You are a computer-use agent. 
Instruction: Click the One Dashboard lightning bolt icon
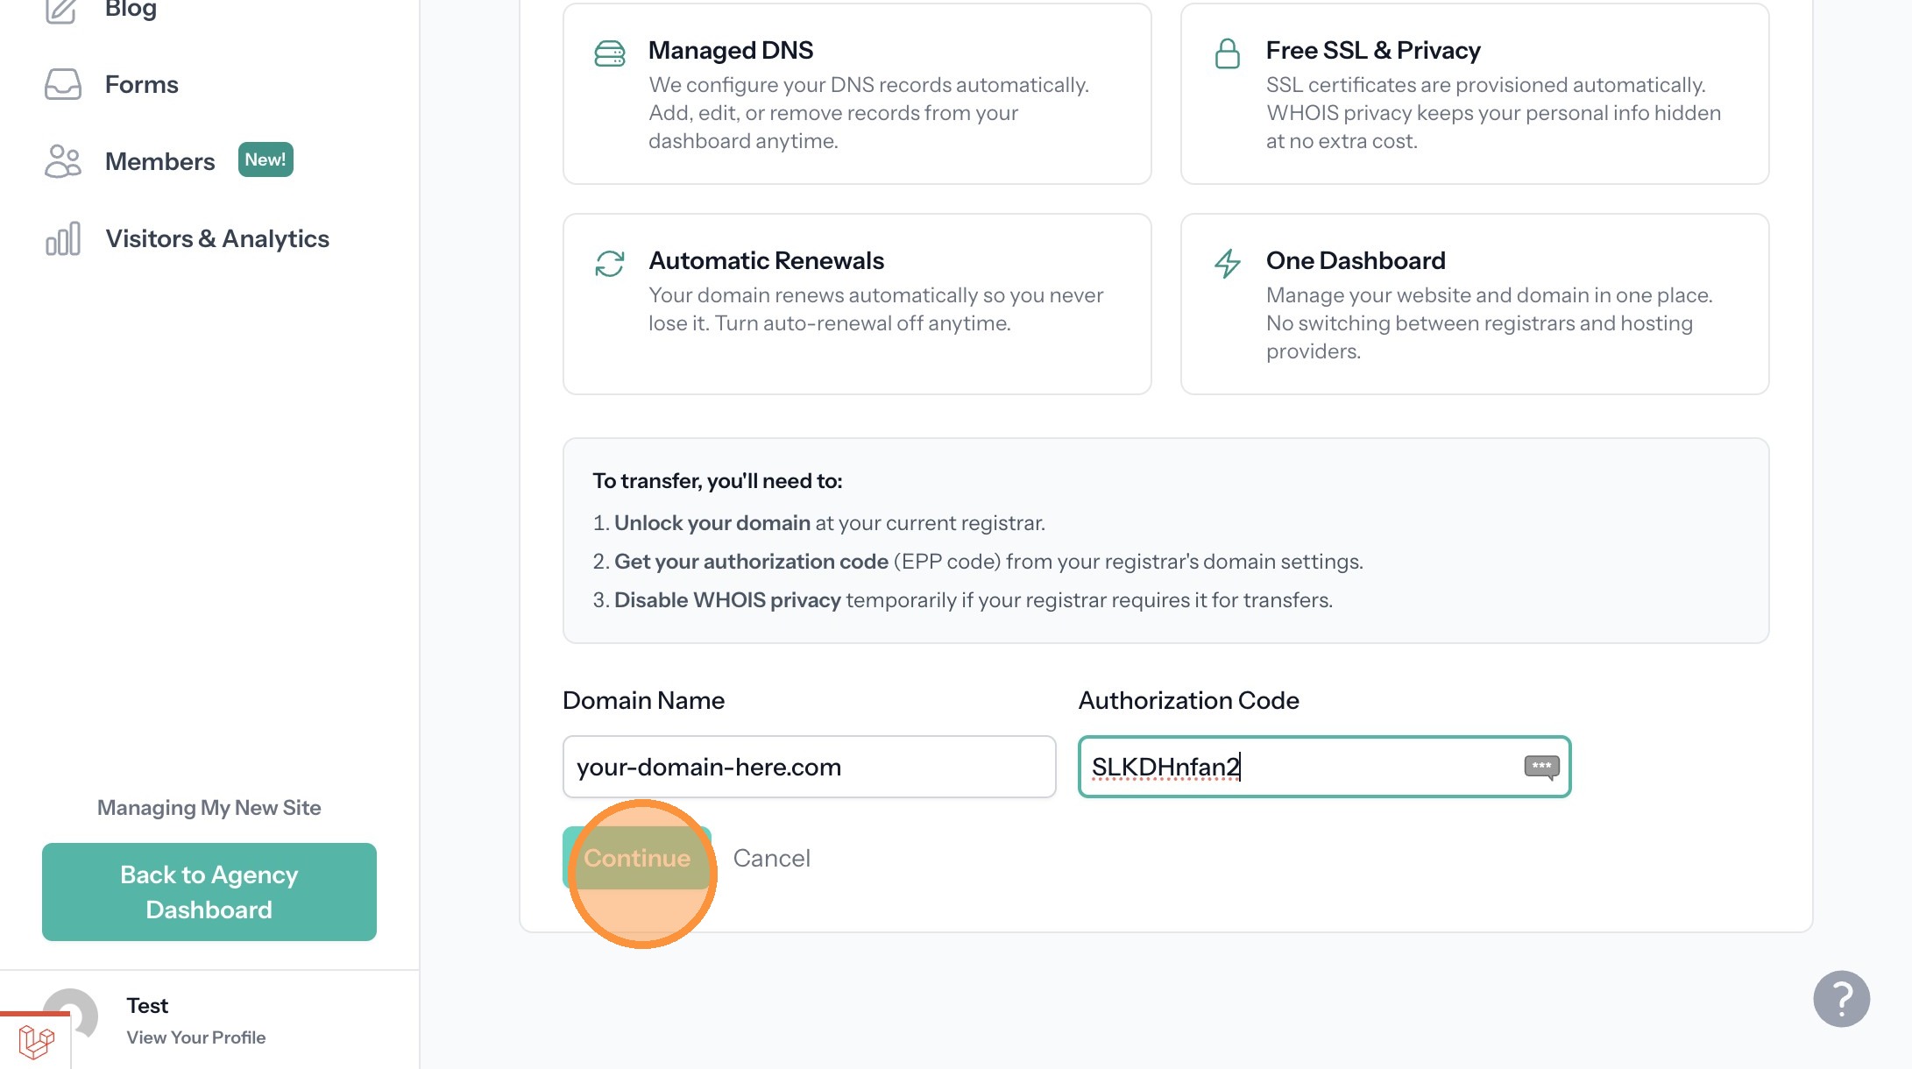tap(1227, 264)
